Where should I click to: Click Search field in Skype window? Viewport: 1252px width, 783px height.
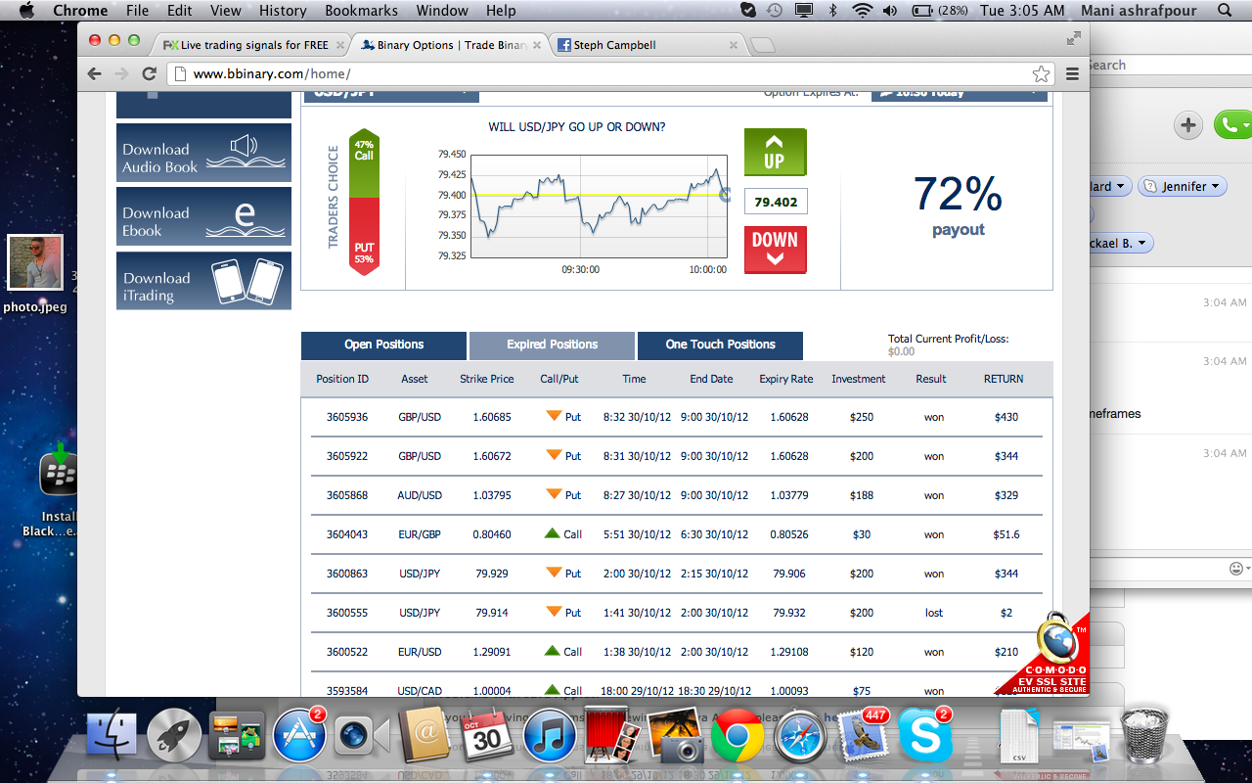point(1170,65)
